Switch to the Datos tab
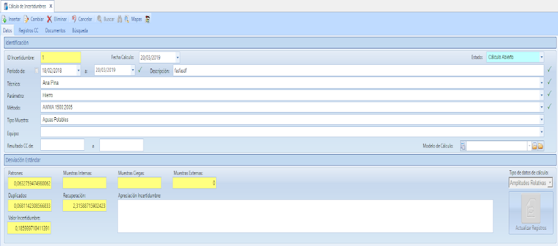 [8, 30]
